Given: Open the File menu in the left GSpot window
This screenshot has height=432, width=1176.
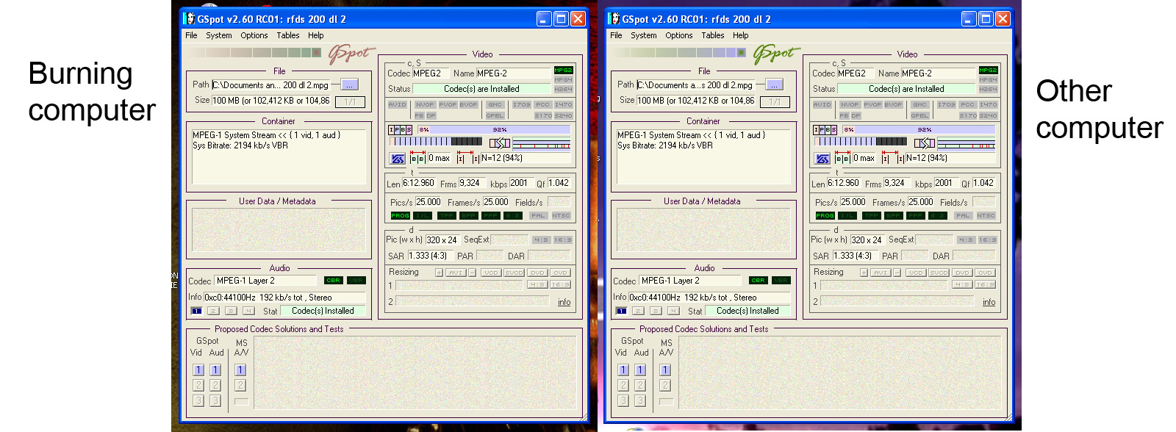Looking at the screenshot, I should [x=191, y=35].
